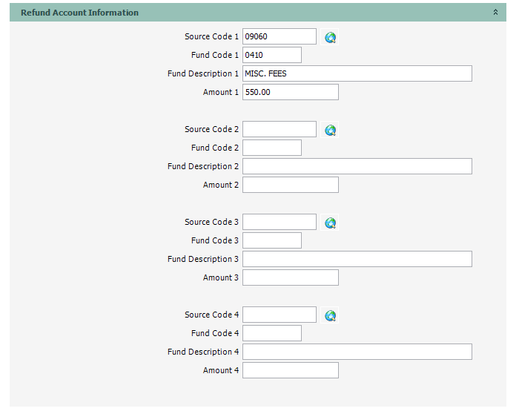Click the Source Code 1 field containing 09060
This screenshot has height=414, width=519.
click(279, 36)
